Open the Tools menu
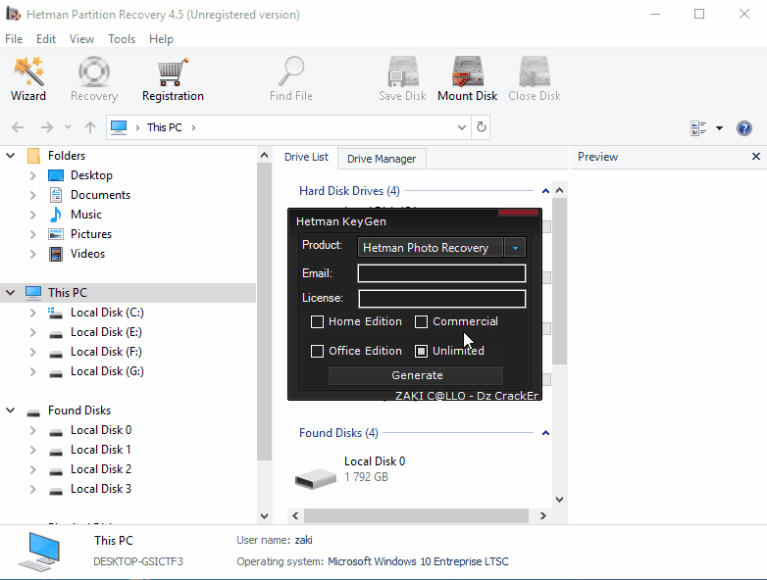The image size is (767, 580). click(x=122, y=39)
